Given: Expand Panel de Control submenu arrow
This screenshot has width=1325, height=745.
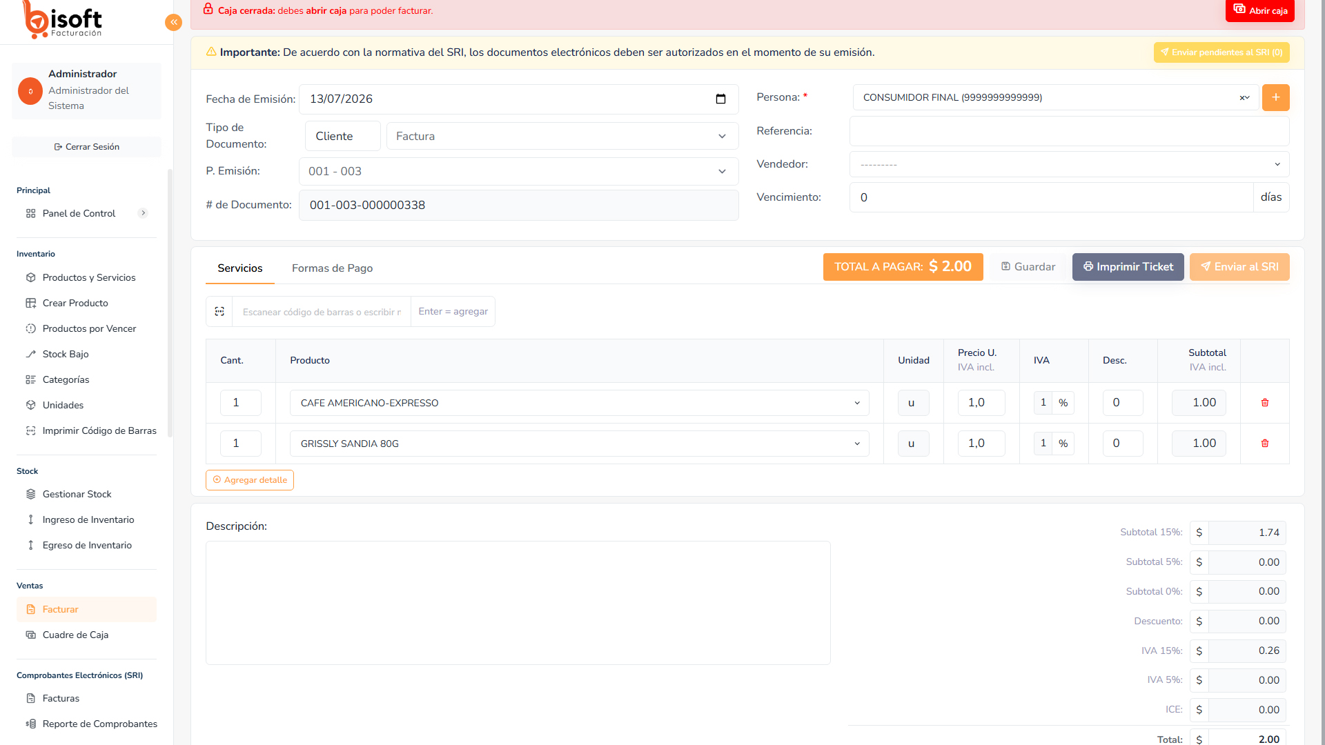Looking at the screenshot, I should coord(143,214).
